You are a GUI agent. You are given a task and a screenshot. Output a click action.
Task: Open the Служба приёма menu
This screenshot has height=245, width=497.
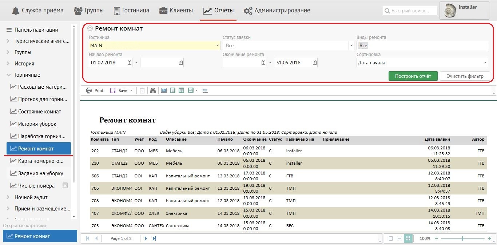click(38, 11)
